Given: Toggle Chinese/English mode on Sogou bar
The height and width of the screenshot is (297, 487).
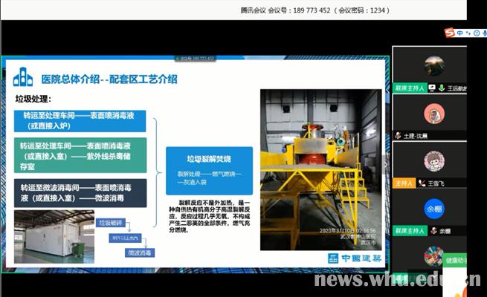Looking at the screenshot, I should [460, 33].
